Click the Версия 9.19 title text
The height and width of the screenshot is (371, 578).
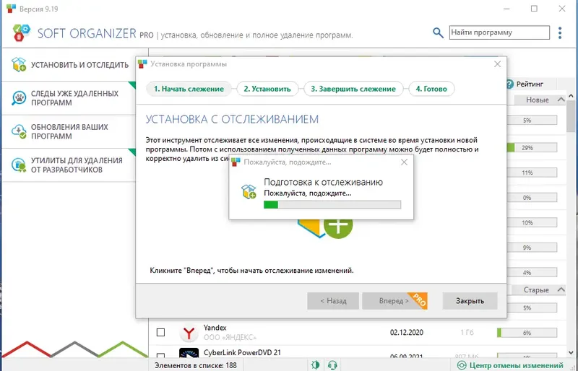(x=38, y=9)
